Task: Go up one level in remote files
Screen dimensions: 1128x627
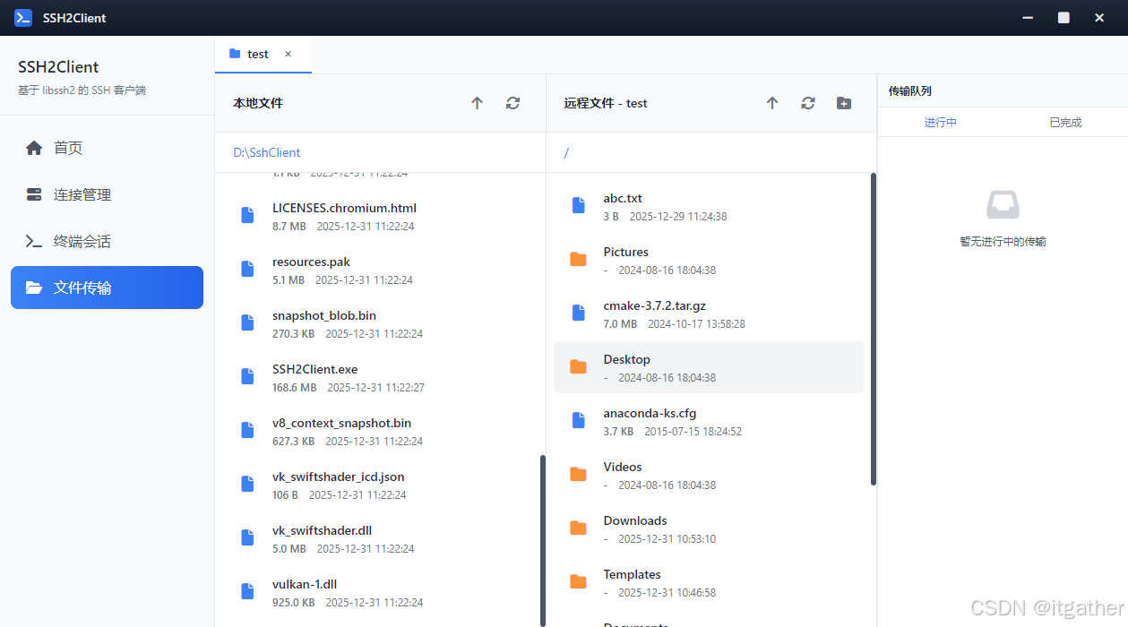Action: coord(772,103)
